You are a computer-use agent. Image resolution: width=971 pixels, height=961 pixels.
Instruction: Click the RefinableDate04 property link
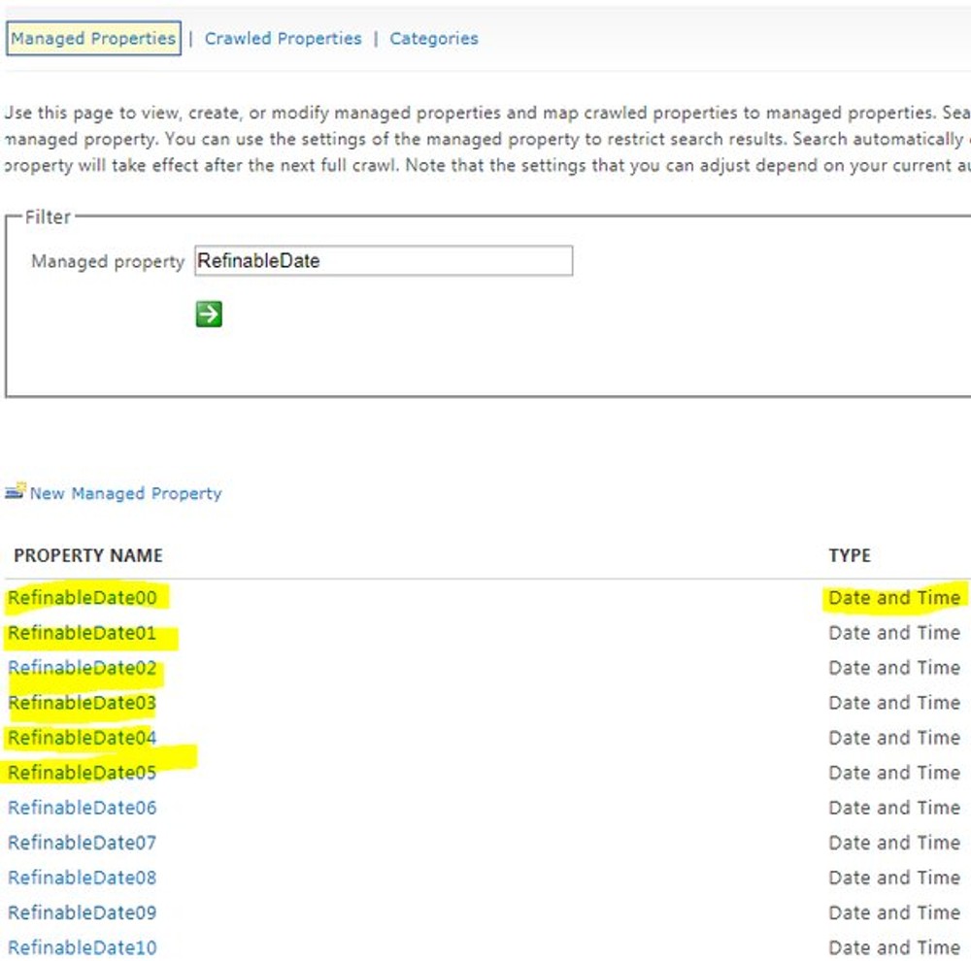[x=82, y=738]
